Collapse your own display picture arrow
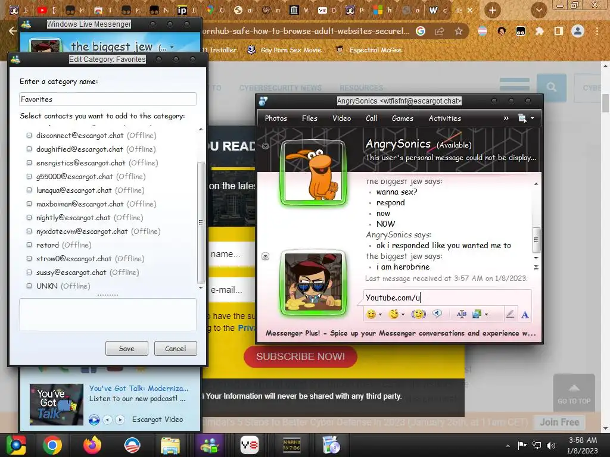Image resolution: width=610 pixels, height=457 pixels. coord(265,256)
